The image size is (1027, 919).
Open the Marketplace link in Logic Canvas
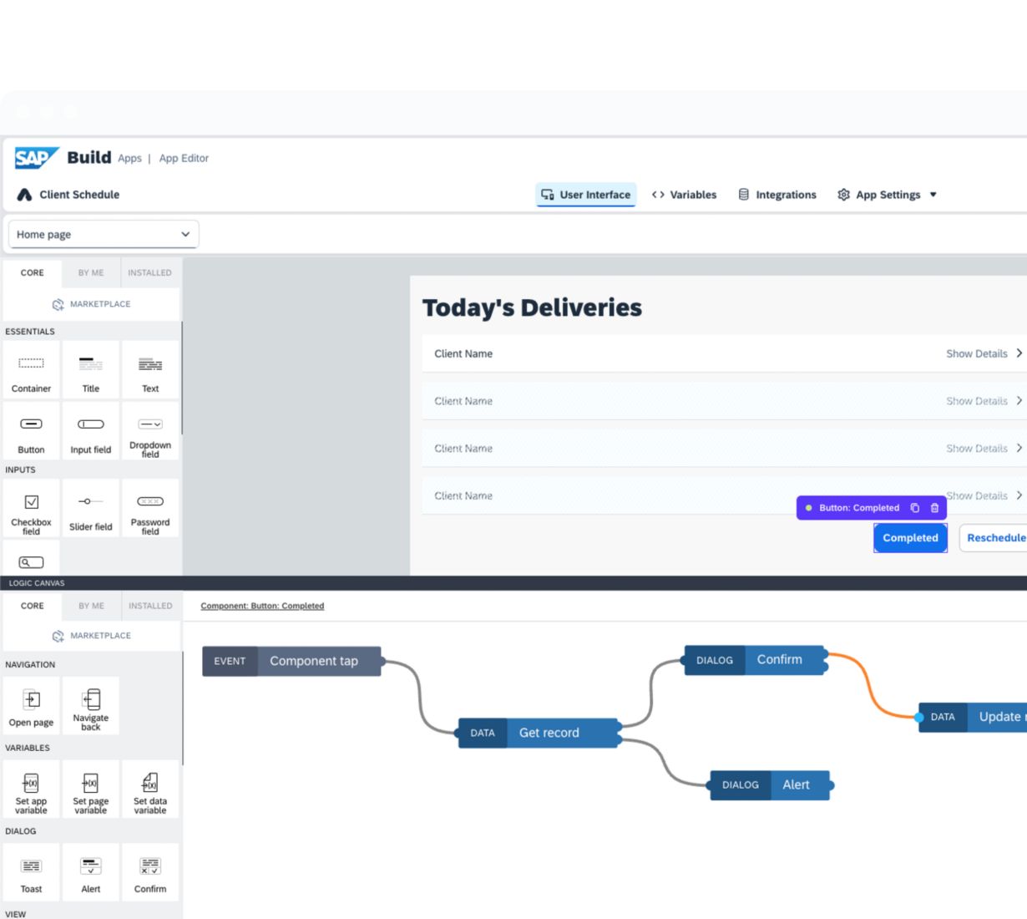click(x=92, y=636)
